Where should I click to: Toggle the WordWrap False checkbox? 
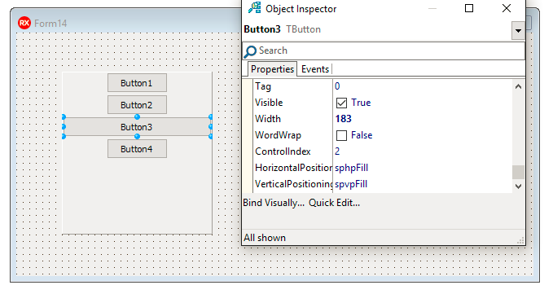tap(341, 135)
